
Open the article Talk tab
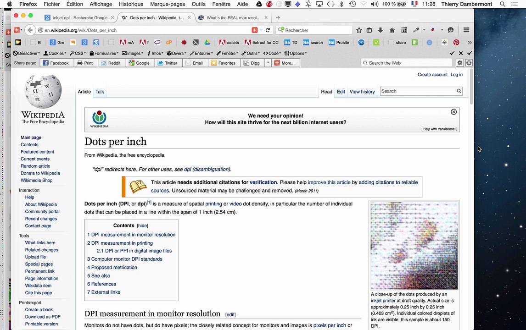[100, 92]
